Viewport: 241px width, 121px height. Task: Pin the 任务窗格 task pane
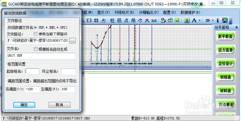point(237,27)
